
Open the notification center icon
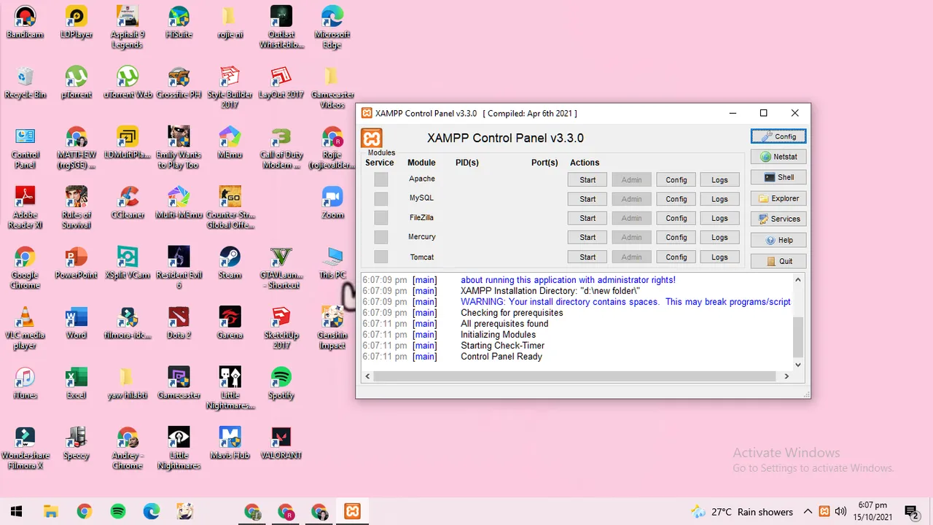pyautogui.click(x=911, y=512)
